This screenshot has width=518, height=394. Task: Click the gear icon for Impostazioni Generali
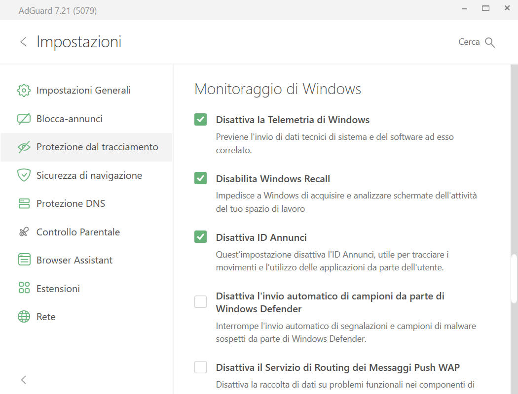coord(24,90)
